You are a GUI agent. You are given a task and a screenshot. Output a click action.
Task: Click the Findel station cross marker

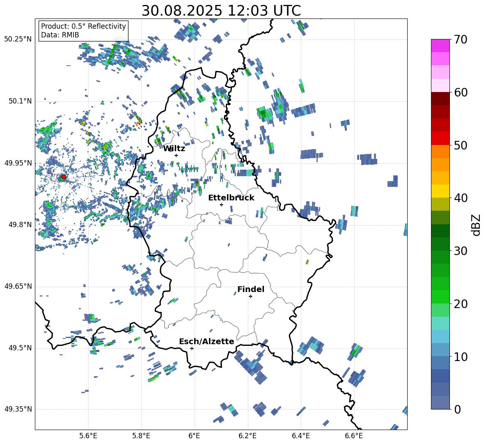(x=250, y=297)
